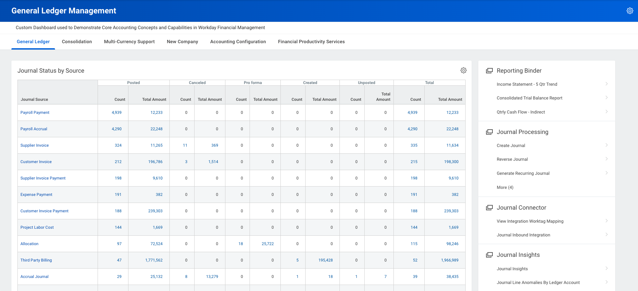Image resolution: width=638 pixels, height=291 pixels.
Task: Click the Reporting Binder section icon
Action: click(489, 71)
